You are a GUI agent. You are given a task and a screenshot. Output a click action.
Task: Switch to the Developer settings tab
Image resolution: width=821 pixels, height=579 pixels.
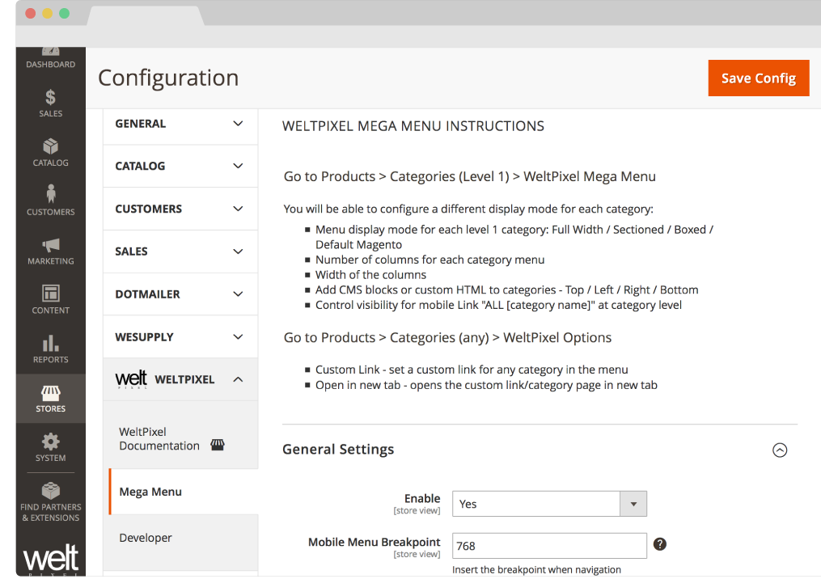[x=146, y=537]
